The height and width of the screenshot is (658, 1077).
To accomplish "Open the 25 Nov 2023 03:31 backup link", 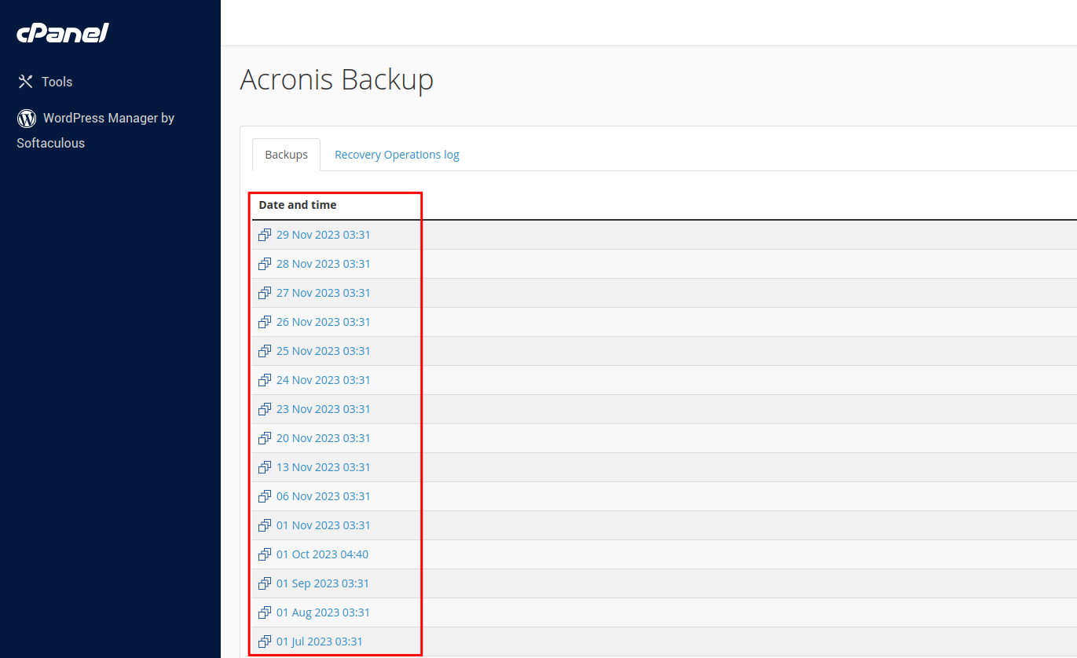I will click(323, 351).
